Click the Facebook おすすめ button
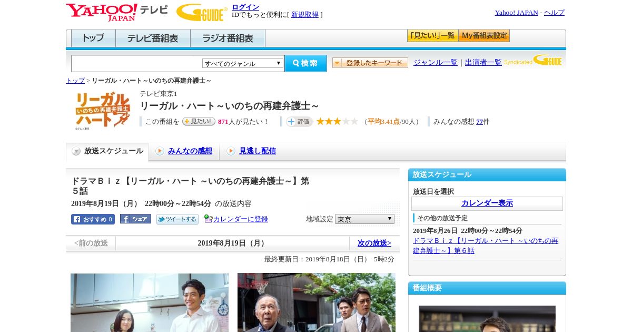Screen dimensions: 632x332 93,219
